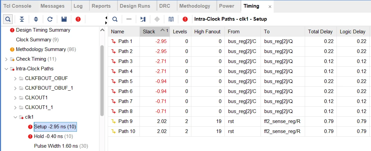Image resolution: width=371 pixels, height=151 pixels.
Task: Expand the Check Timing node
Action: pyautogui.click(x=6, y=59)
